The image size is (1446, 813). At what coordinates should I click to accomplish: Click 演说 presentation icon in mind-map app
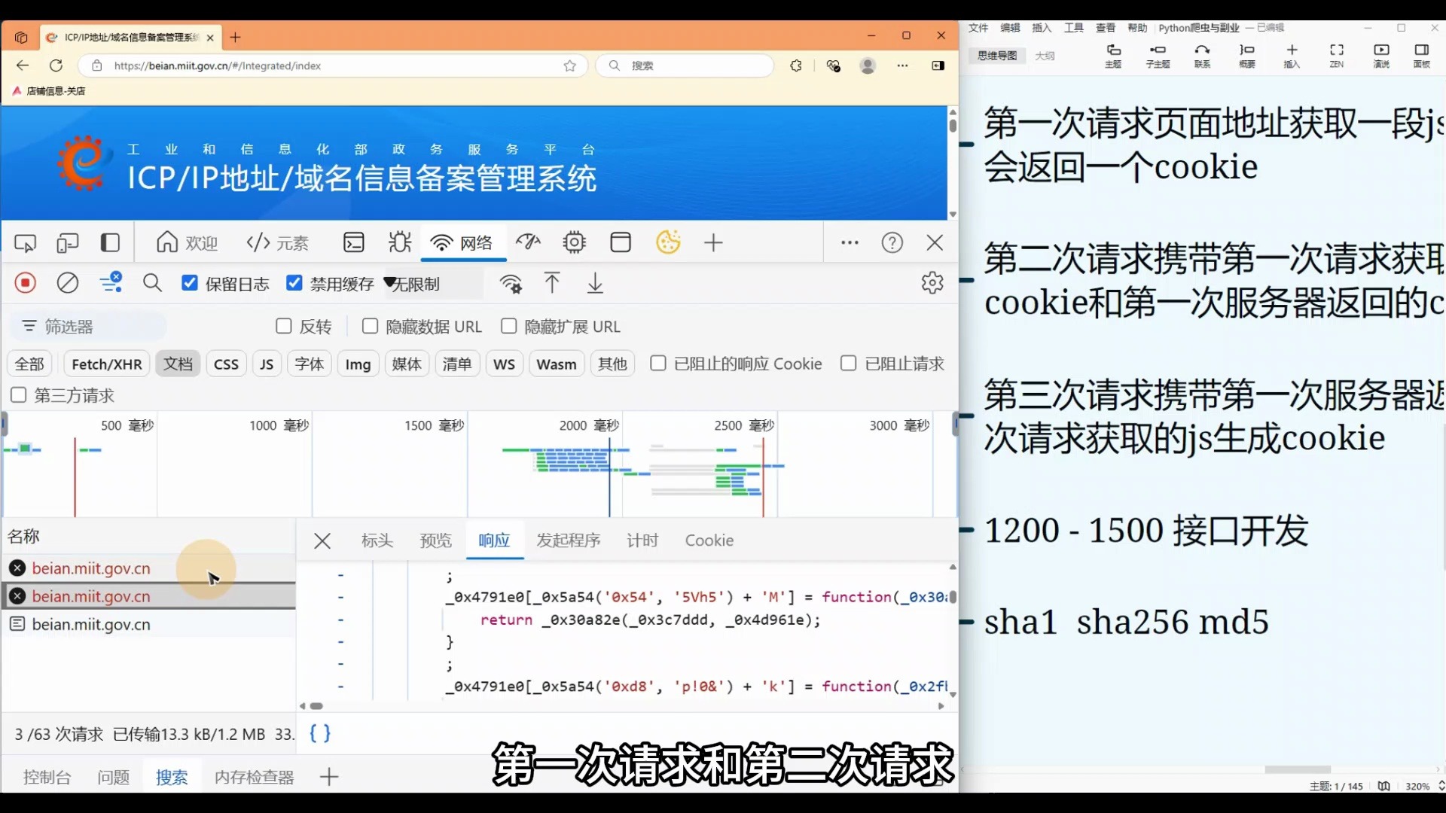tap(1381, 56)
